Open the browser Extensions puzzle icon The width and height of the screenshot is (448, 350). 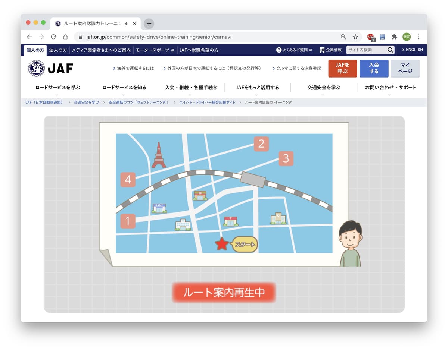coord(395,37)
